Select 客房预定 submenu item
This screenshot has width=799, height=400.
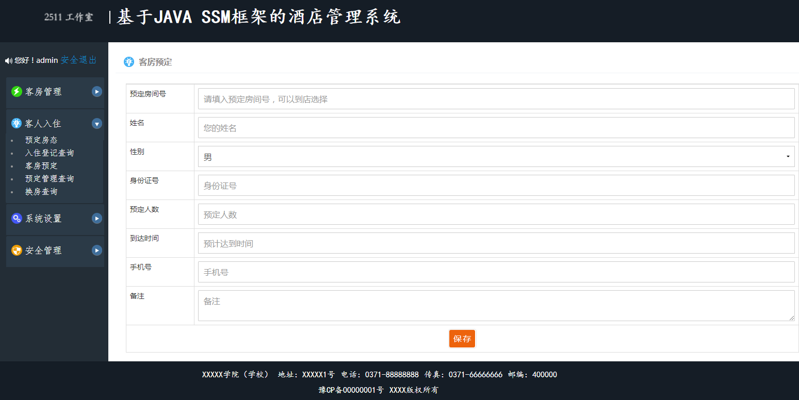coord(41,166)
